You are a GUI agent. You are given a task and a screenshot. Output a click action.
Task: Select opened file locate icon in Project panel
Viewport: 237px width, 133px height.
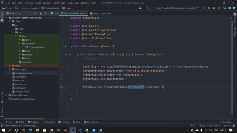(36, 13)
